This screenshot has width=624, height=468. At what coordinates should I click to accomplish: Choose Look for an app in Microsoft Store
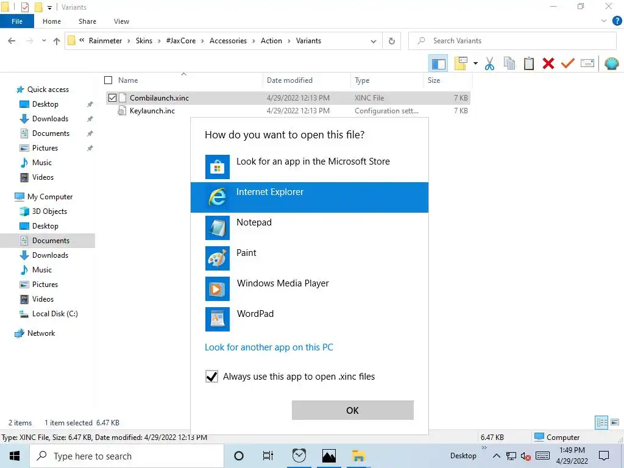click(309, 167)
